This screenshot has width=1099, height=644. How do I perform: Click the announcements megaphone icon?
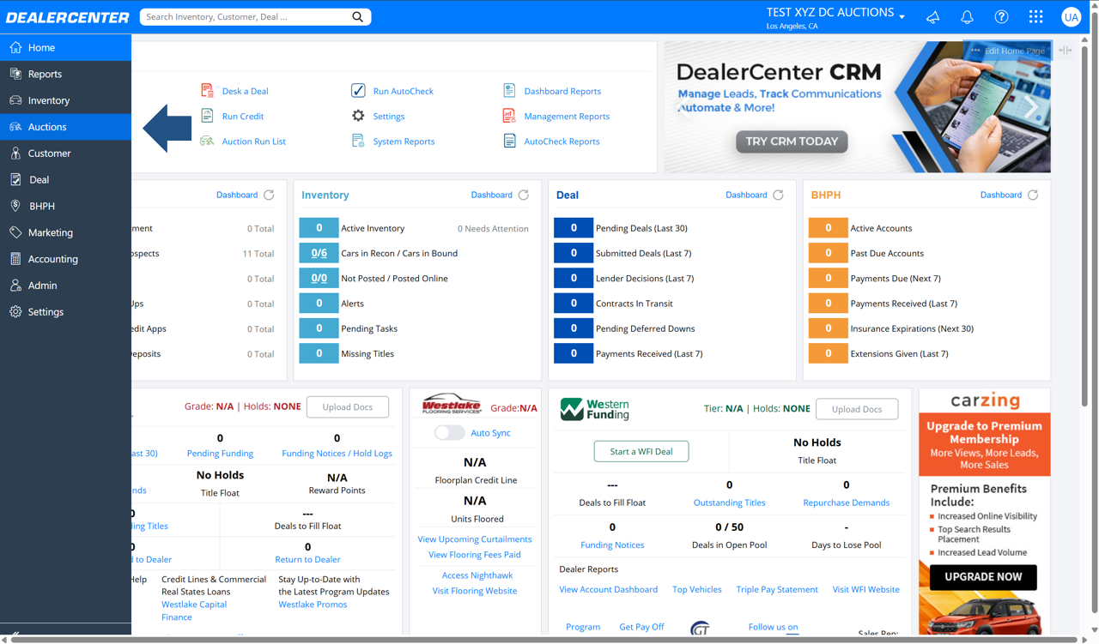tap(932, 17)
